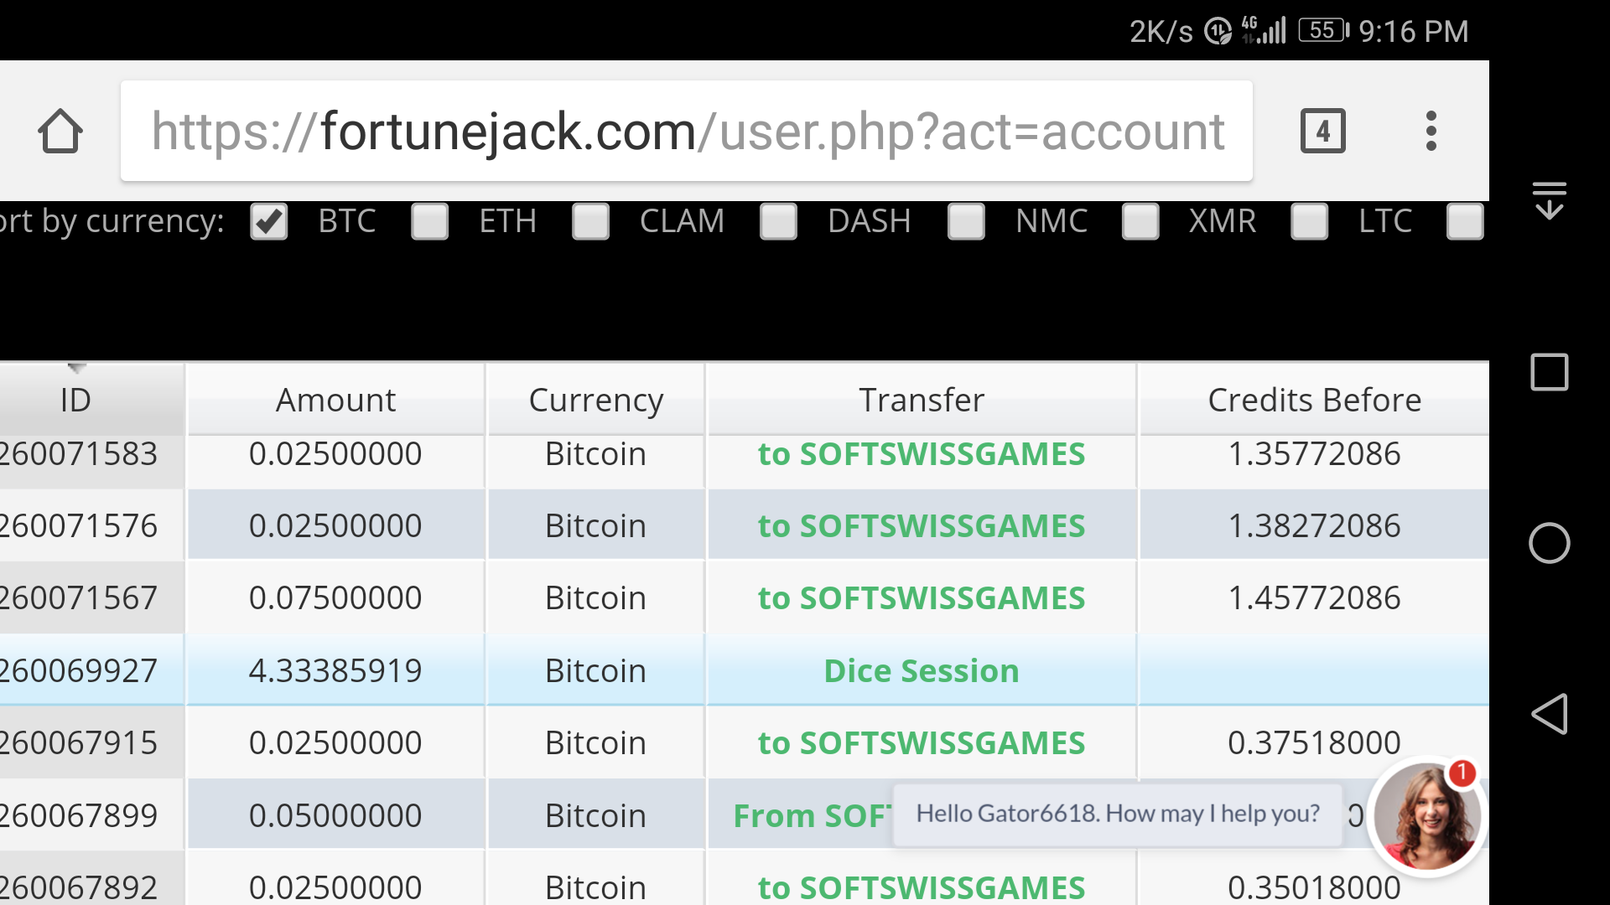Uncheck the checkbox before BTC
The height and width of the screenshot is (905, 1610).
coord(269,222)
